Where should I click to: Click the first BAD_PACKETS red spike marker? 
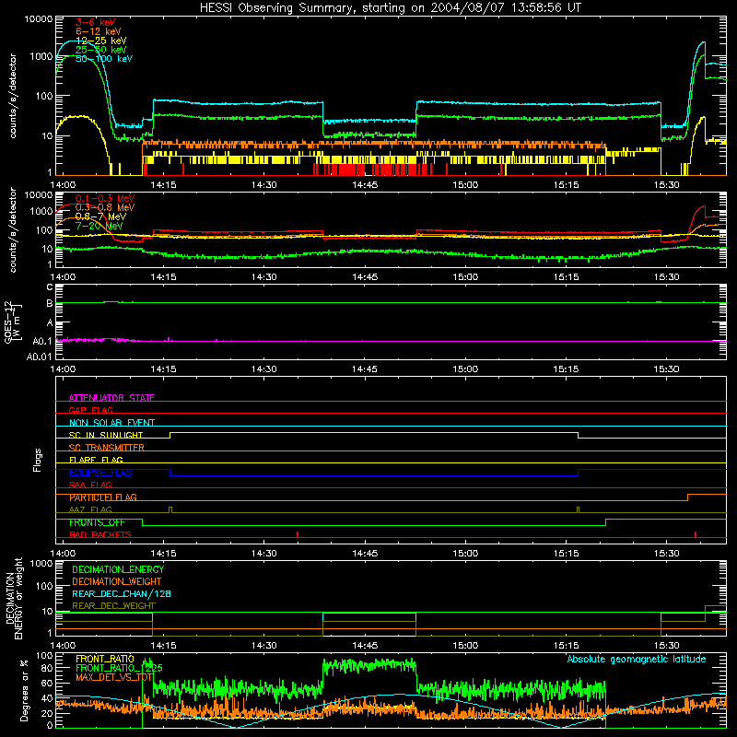click(298, 534)
